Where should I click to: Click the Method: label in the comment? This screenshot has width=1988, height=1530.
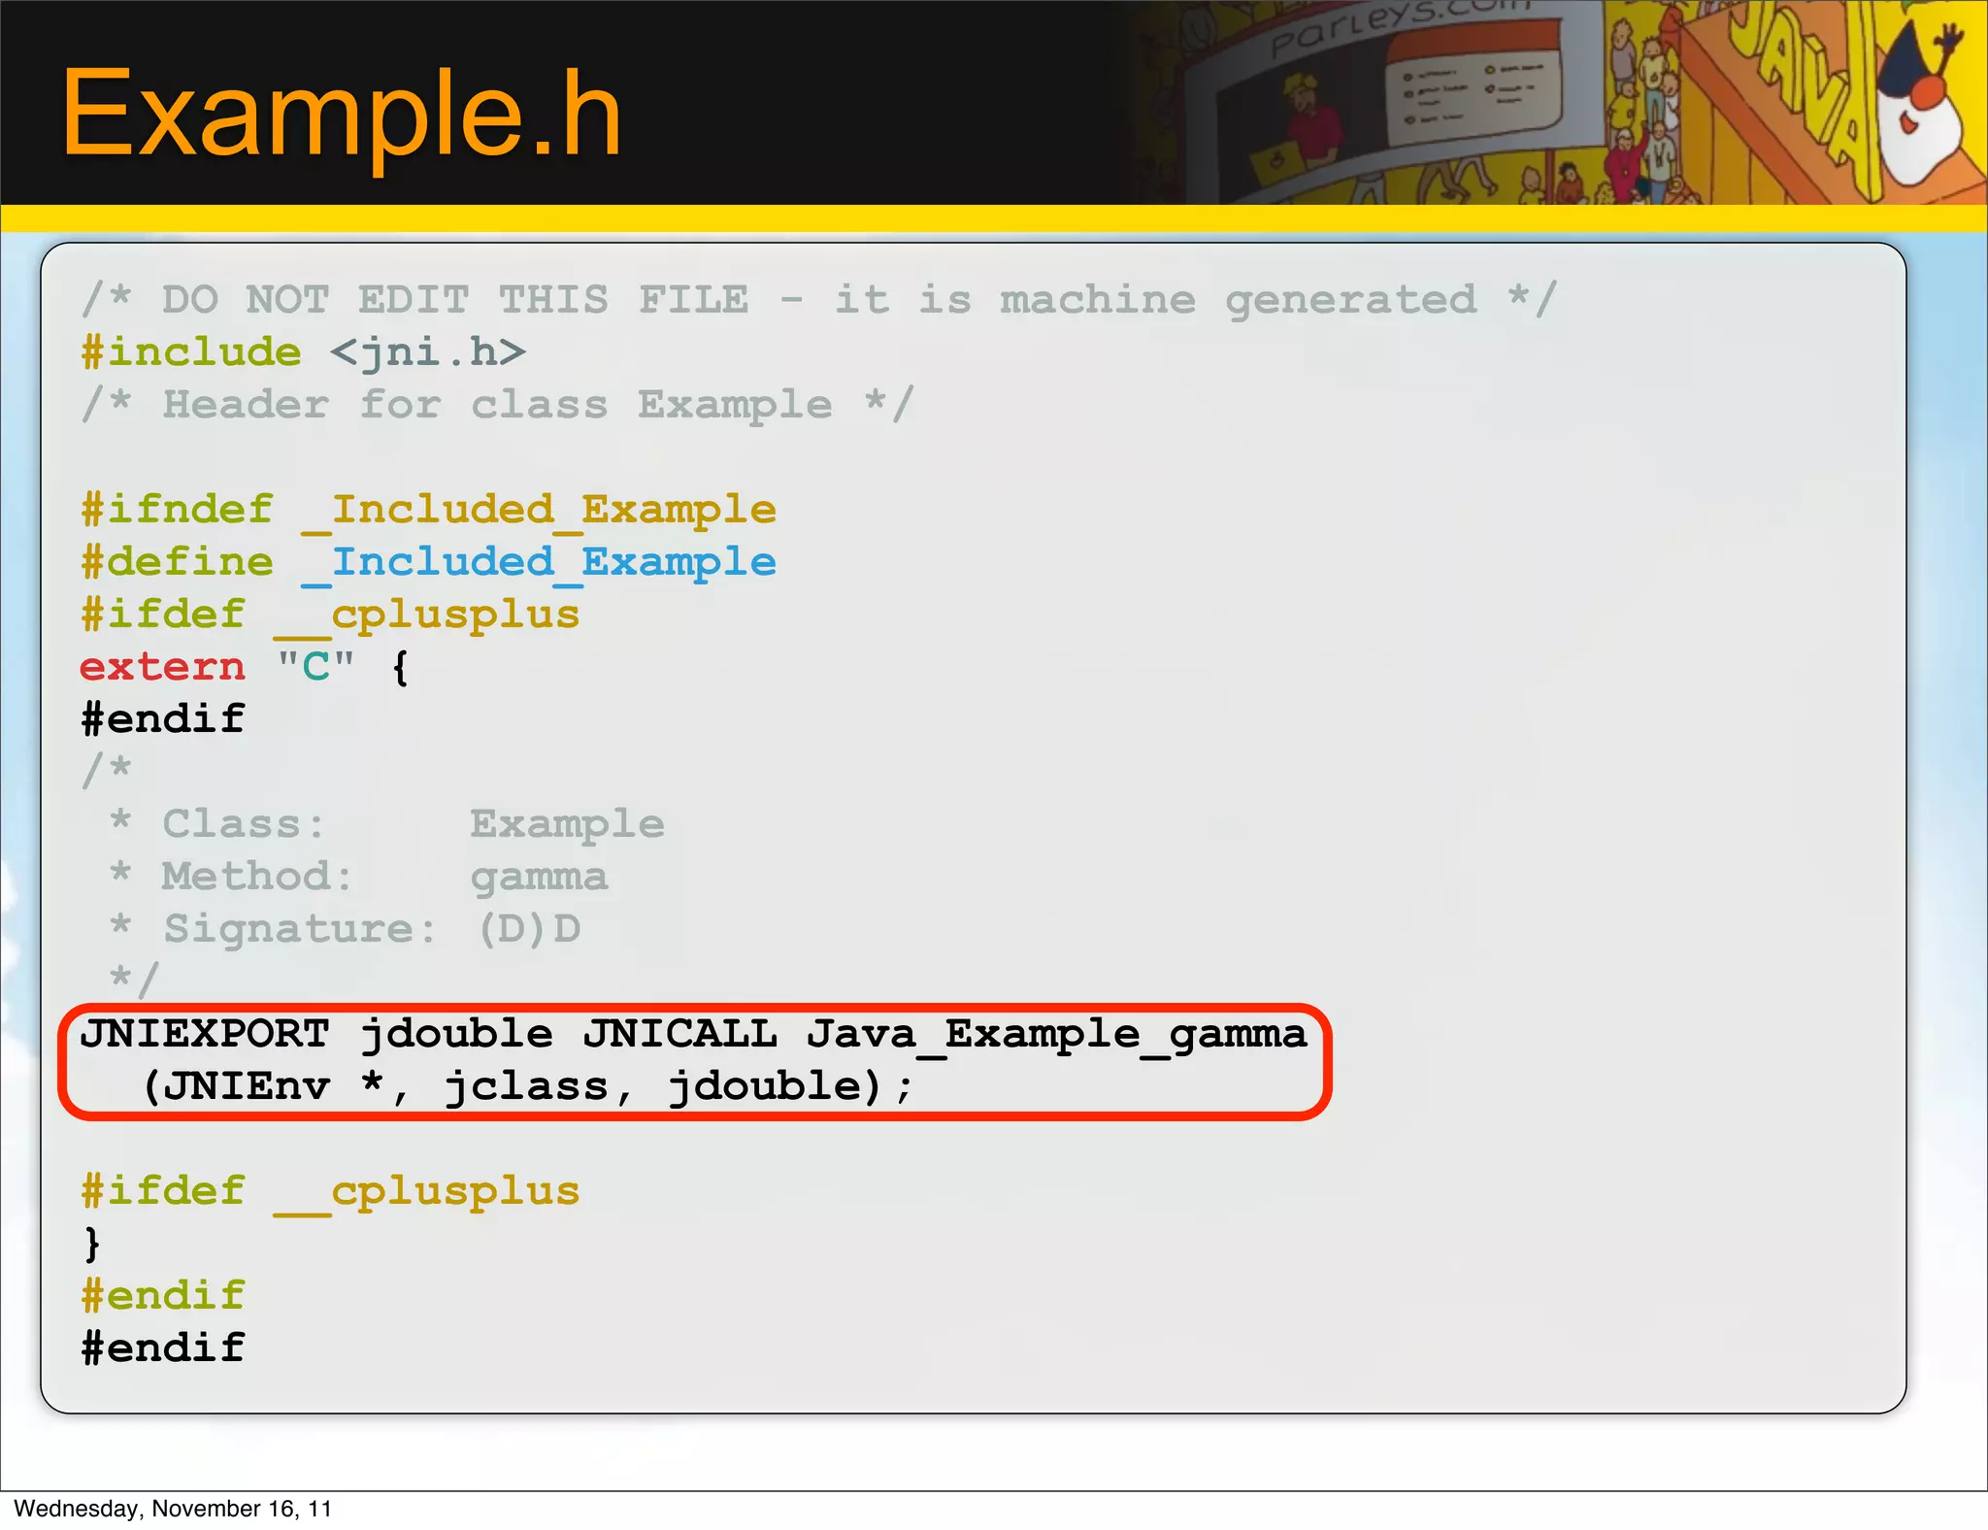257,876
